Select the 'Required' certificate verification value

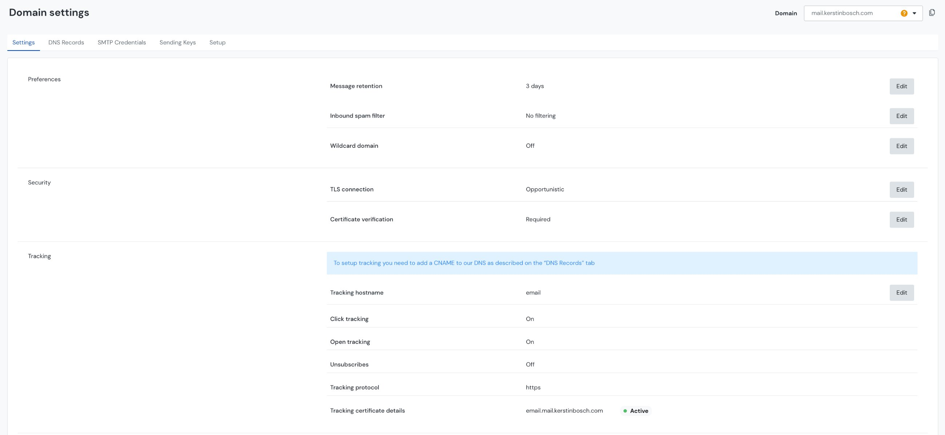pos(538,220)
